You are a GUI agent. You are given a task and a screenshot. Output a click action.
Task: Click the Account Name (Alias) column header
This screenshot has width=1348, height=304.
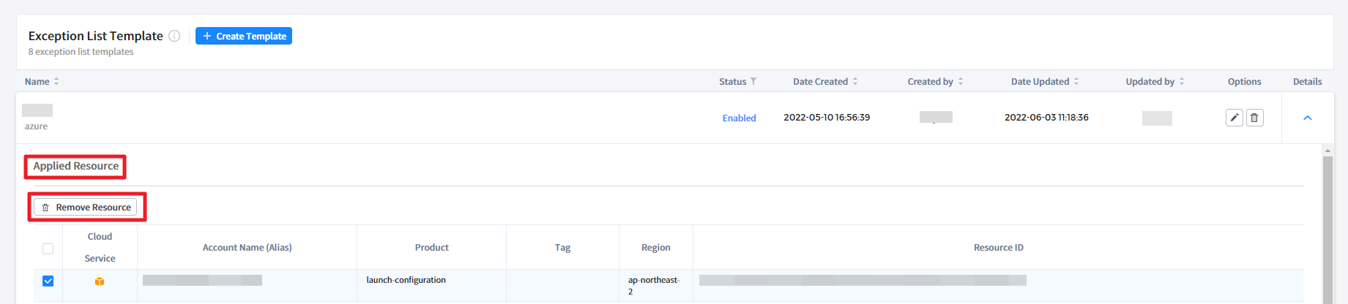[247, 248]
